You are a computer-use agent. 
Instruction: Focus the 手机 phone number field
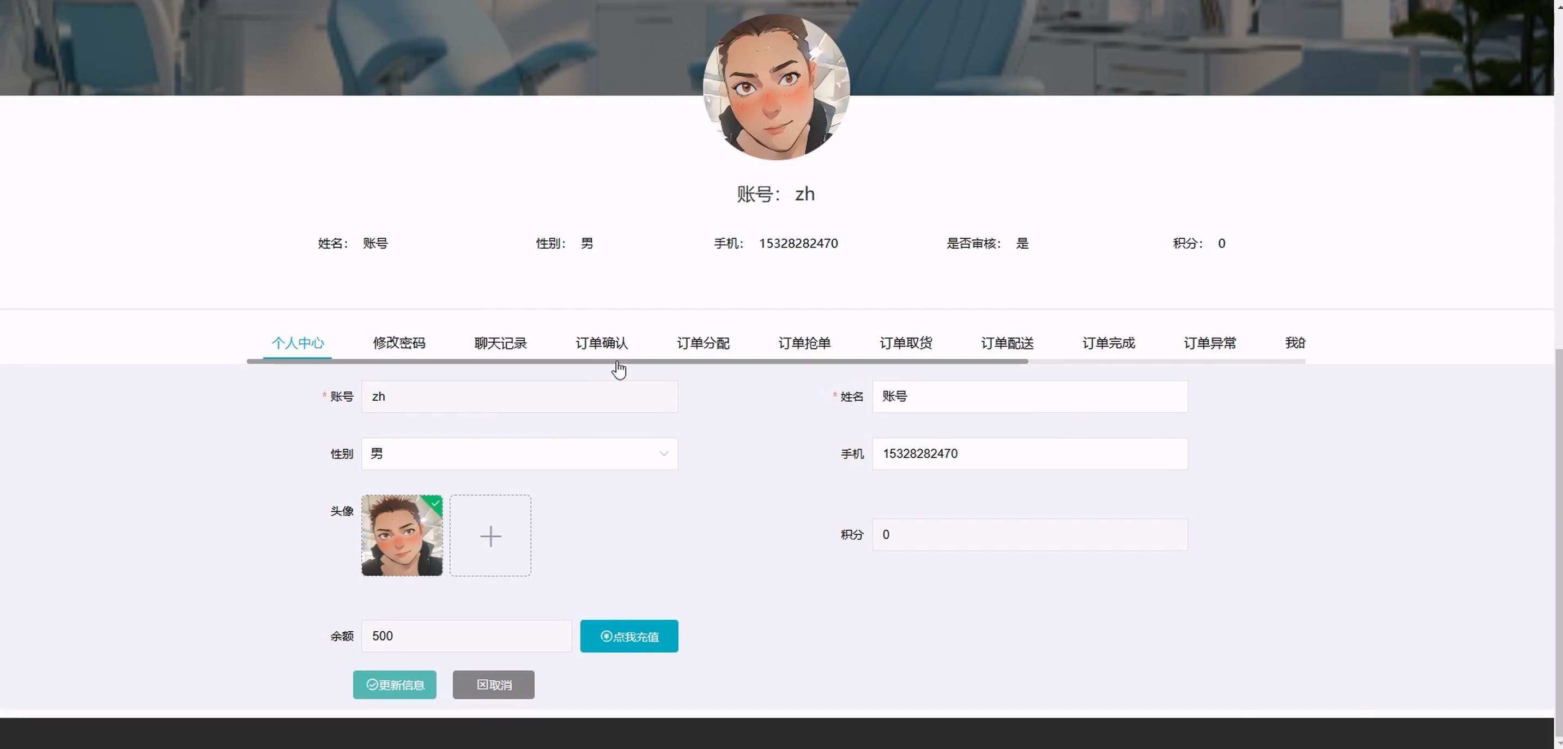point(1029,454)
